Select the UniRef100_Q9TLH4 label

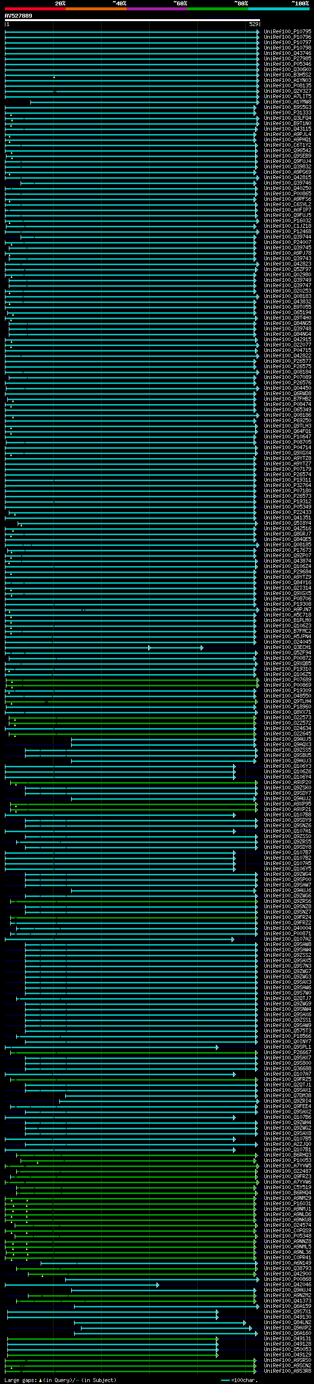(x=288, y=702)
